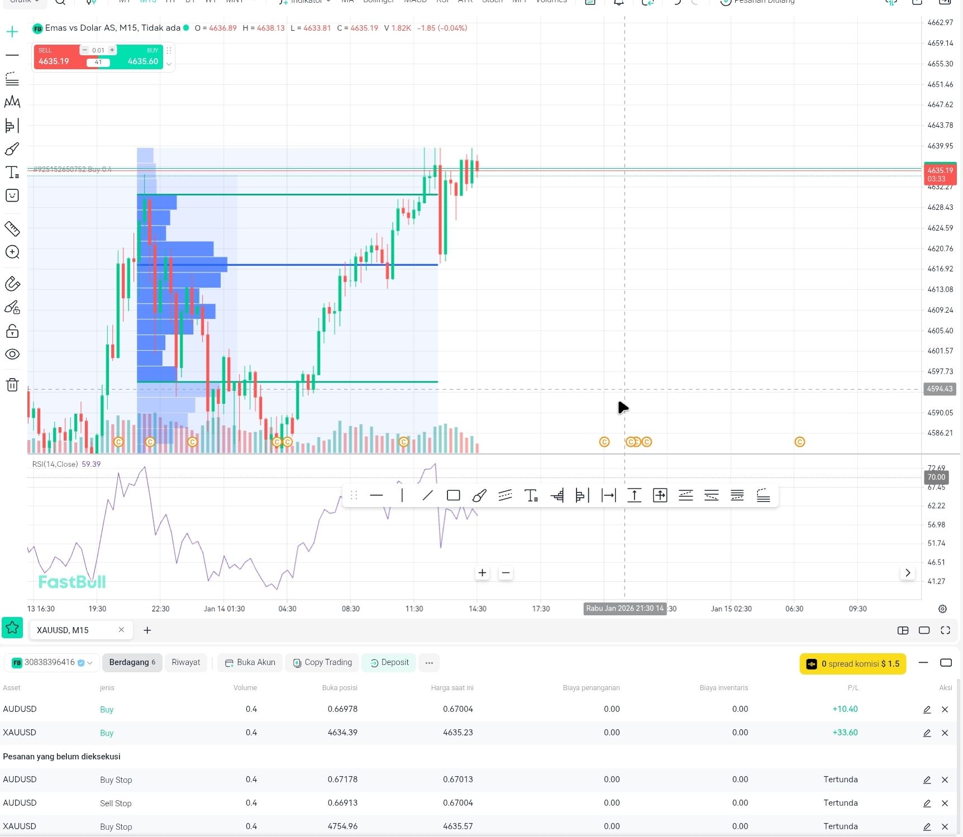The width and height of the screenshot is (963, 837).
Task: Expand the trade panel chevron below handle
Action: (x=169, y=64)
